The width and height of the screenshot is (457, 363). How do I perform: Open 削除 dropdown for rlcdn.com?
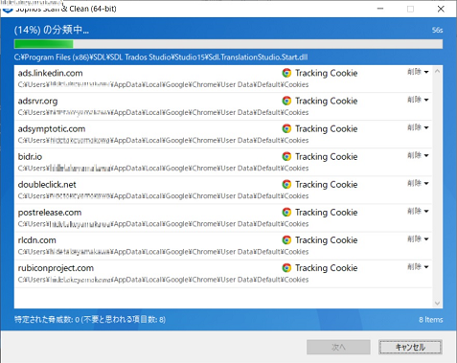click(418, 238)
